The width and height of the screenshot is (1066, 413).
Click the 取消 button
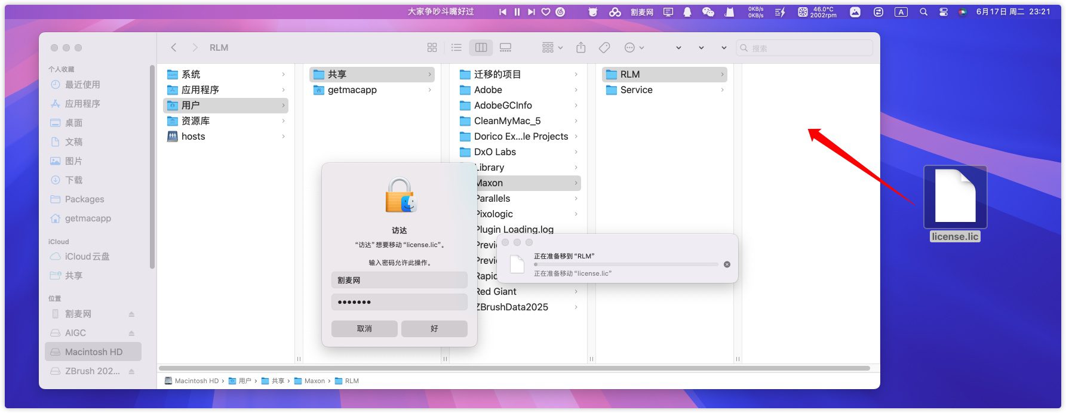(364, 329)
